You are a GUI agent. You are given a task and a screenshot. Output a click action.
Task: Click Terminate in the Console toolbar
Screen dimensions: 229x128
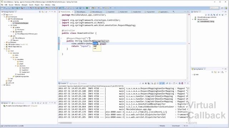point(143,83)
